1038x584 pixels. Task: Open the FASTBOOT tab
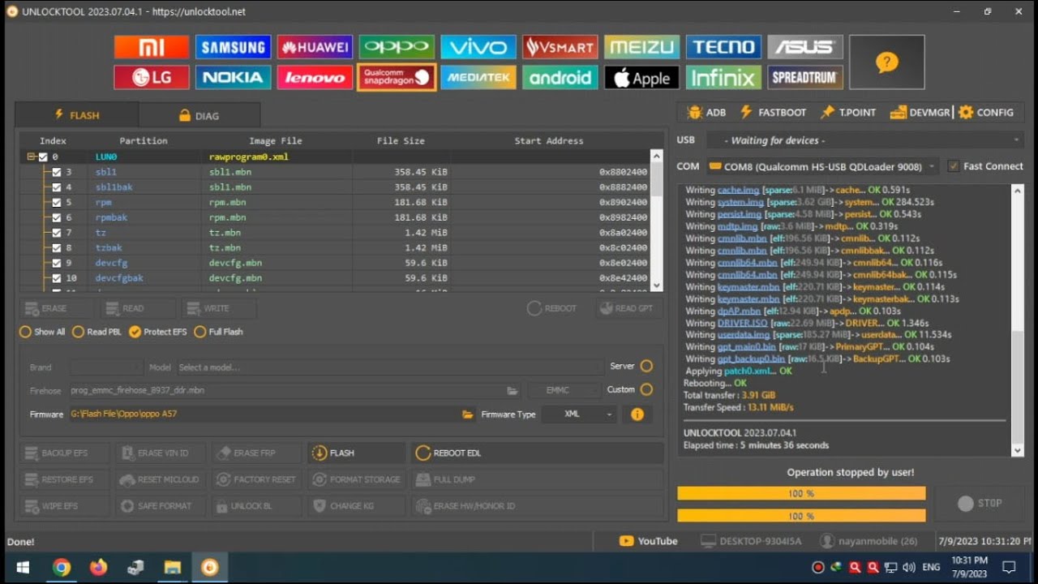click(773, 113)
